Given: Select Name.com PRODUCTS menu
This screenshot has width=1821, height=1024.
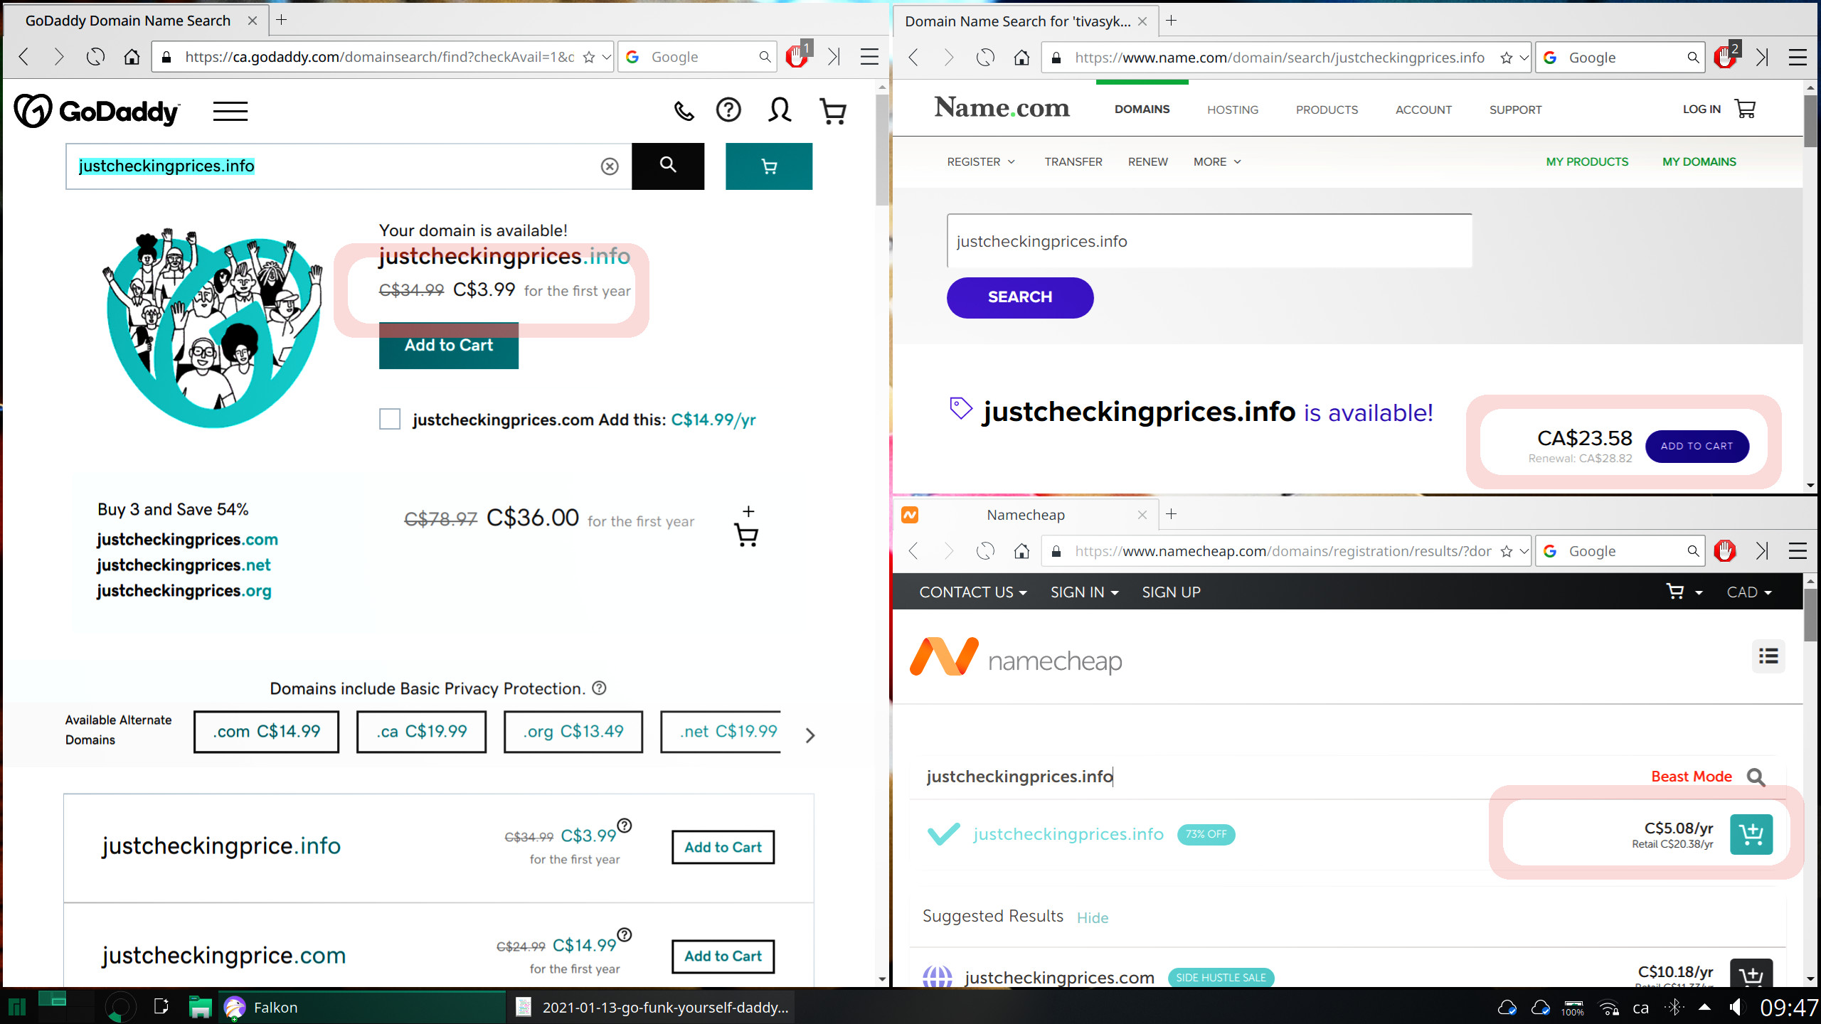Looking at the screenshot, I should click(x=1327, y=110).
